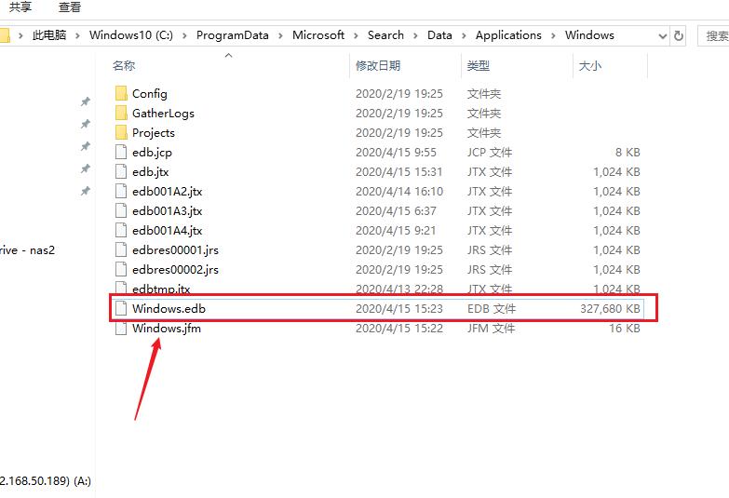The width and height of the screenshot is (729, 498).
Task: Click the edb.jcp file name
Action: coord(152,152)
